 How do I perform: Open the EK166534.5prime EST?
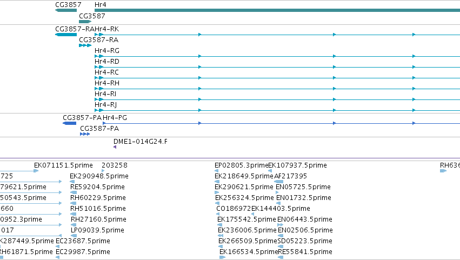tap(222, 257)
